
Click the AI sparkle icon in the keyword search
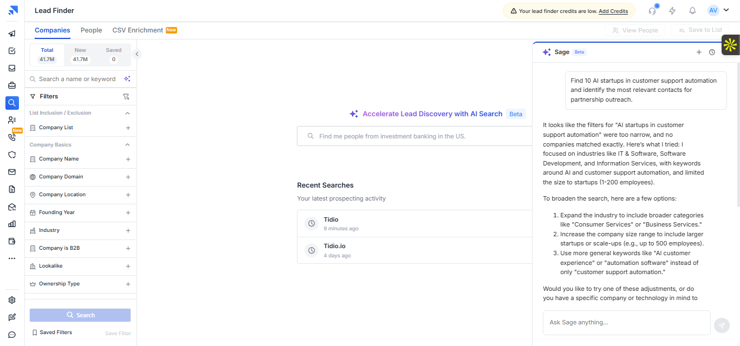click(127, 79)
